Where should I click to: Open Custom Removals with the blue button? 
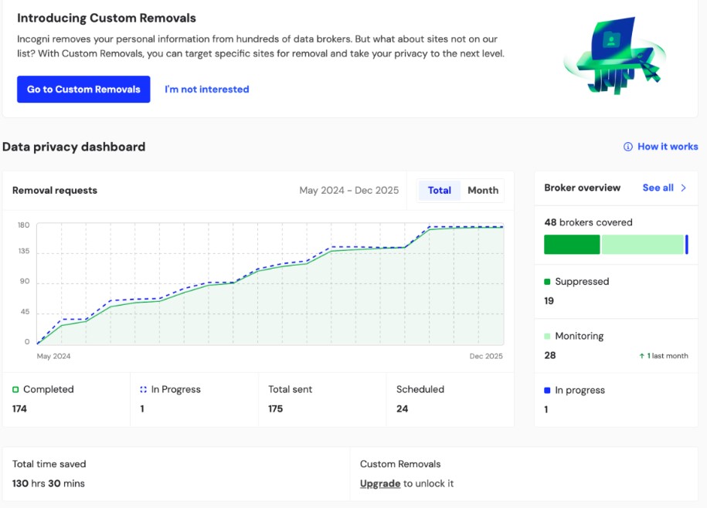click(83, 89)
